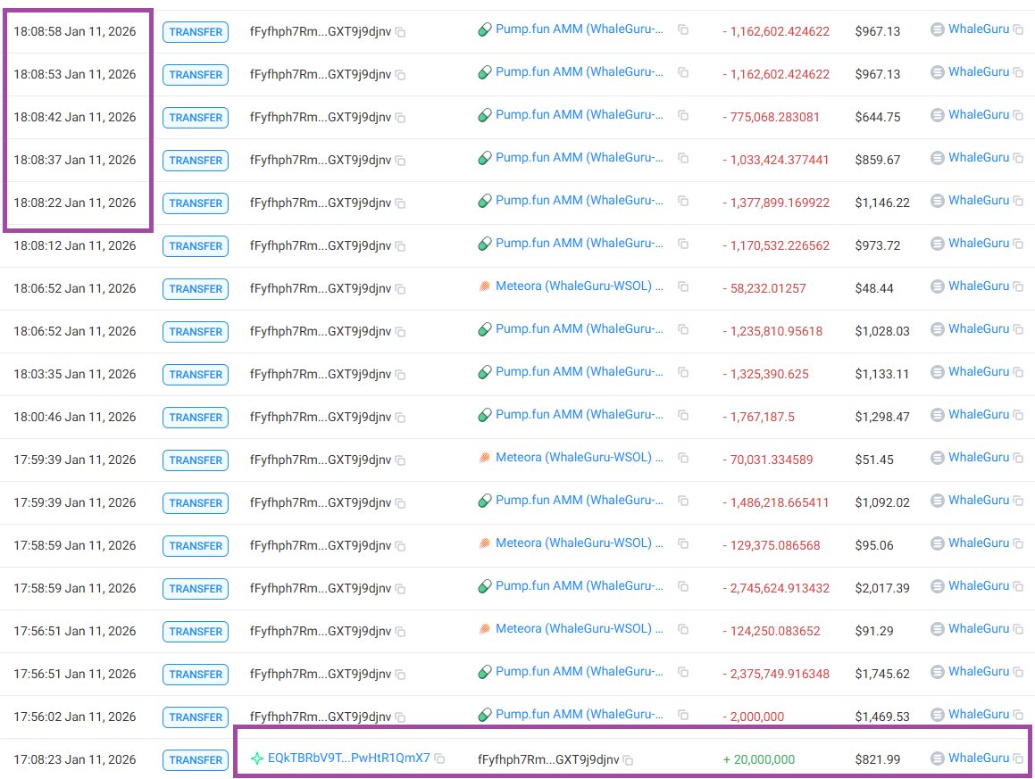The height and width of the screenshot is (779, 1035).
Task: Click TRANSFER on the 18:08:58 row
Action: 196,31
